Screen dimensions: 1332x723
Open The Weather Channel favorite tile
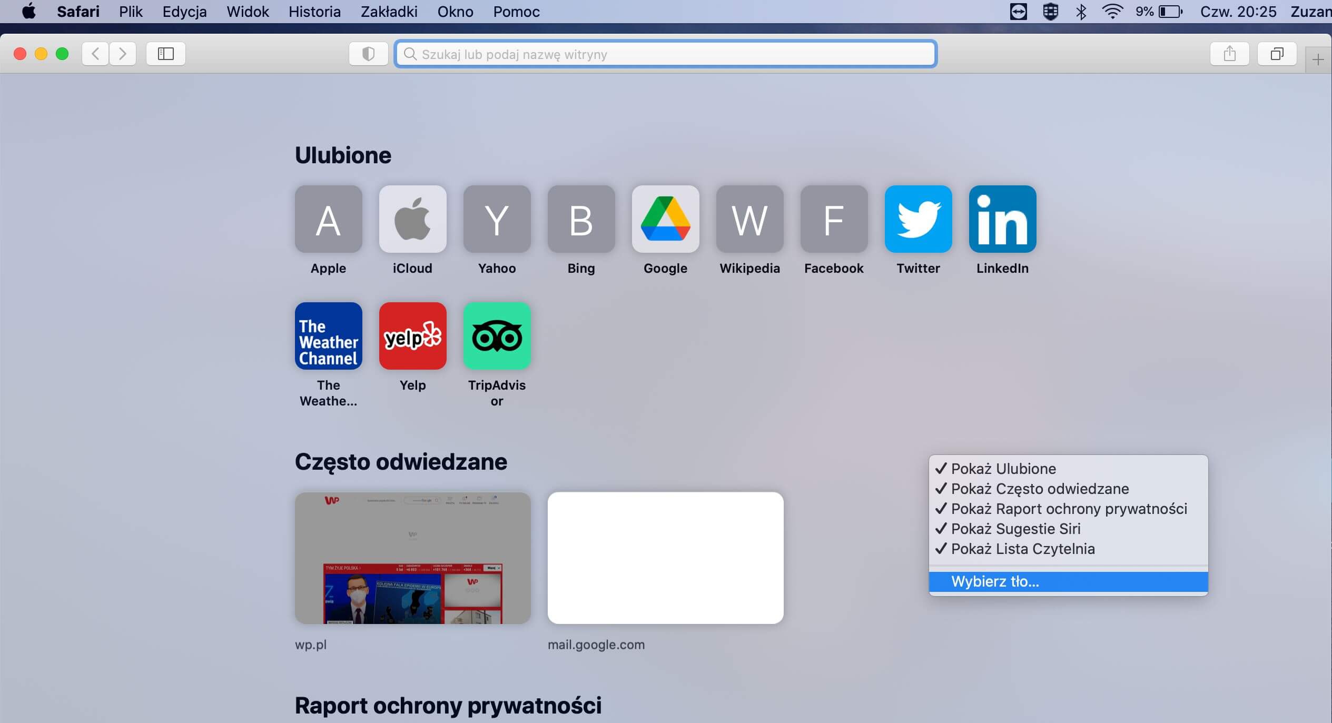[x=328, y=336]
